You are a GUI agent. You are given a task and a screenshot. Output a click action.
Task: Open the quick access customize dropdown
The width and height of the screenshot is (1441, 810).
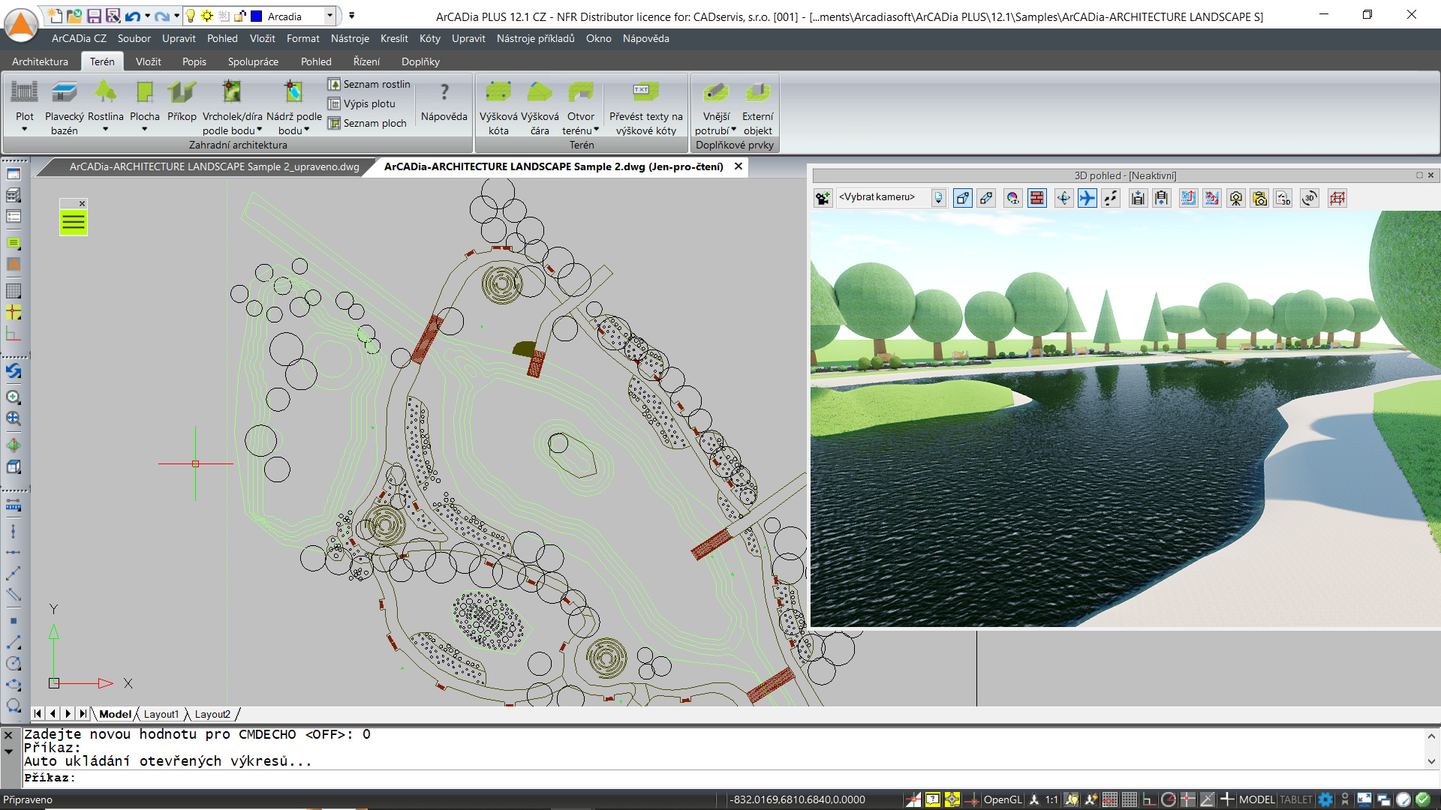(351, 16)
